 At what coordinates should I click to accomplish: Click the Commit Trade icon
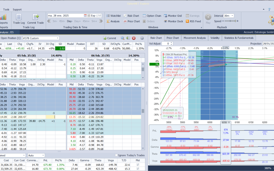[x=36, y=17]
